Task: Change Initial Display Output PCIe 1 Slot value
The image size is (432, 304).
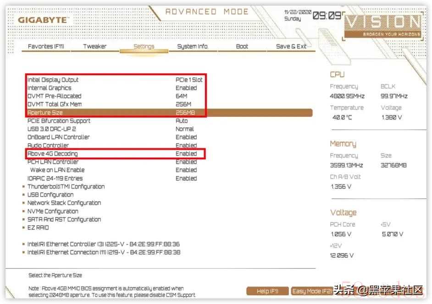Action: (189, 80)
